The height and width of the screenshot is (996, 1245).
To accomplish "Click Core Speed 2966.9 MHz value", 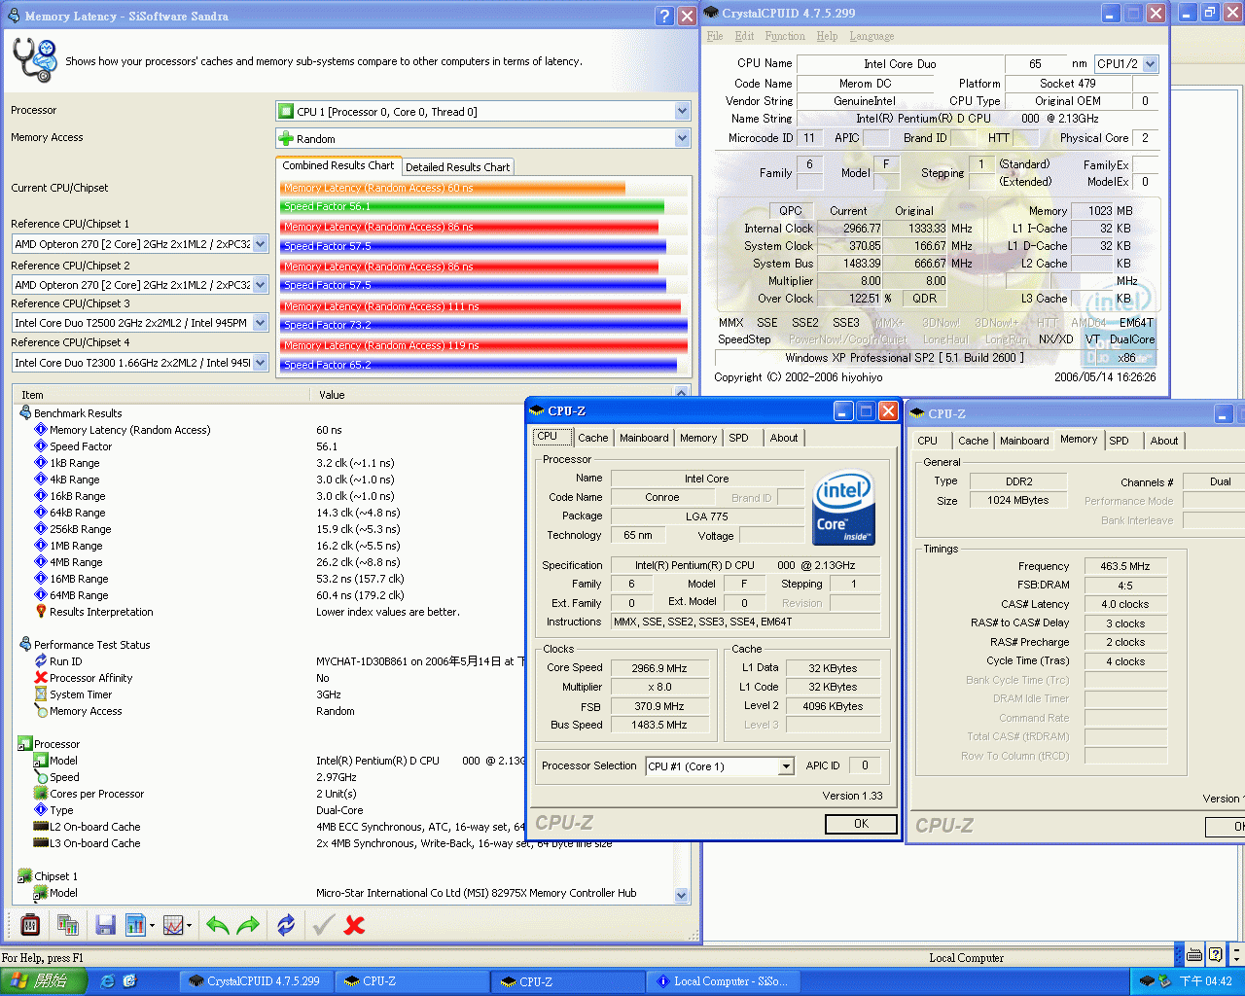I will tap(659, 668).
